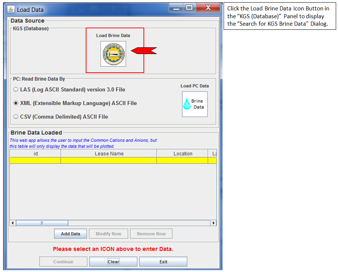This screenshot has width=338, height=272.
Task: Click the table's left scroll arrow
Action: point(13,223)
